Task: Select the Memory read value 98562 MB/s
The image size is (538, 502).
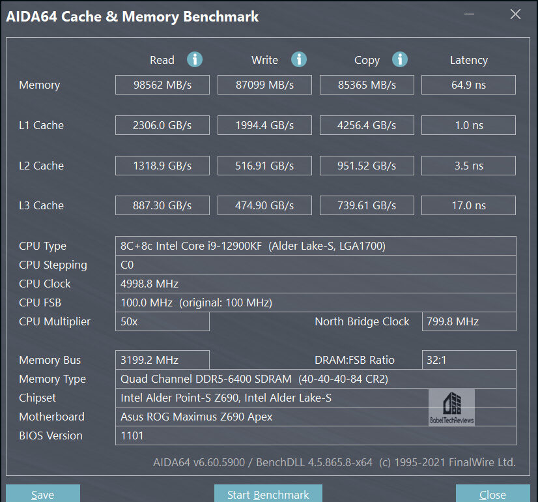Action: [162, 85]
